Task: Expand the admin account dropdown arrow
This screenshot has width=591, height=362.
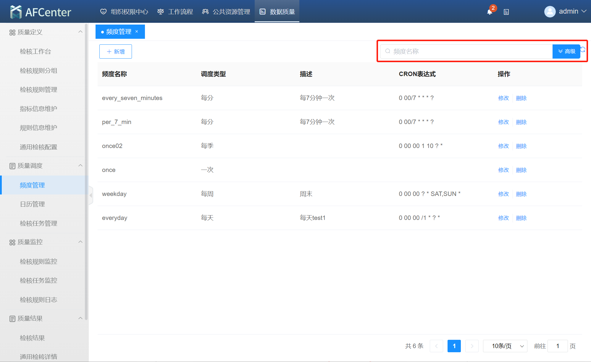Action: pos(584,11)
